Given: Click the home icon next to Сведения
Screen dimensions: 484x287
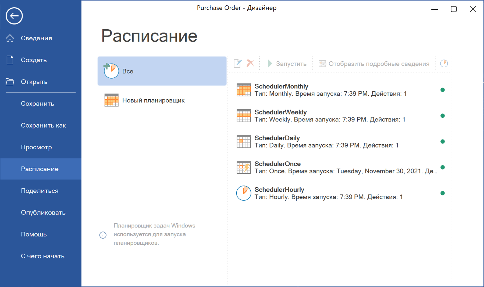Looking at the screenshot, I should coord(10,38).
